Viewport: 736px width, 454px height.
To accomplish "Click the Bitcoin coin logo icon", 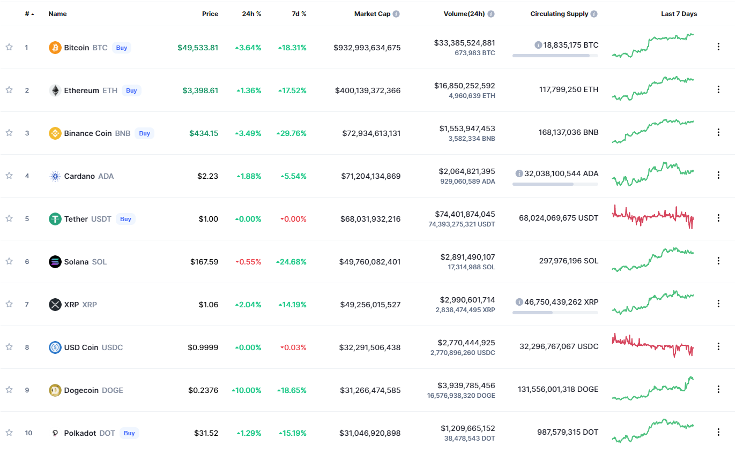I will [55, 48].
